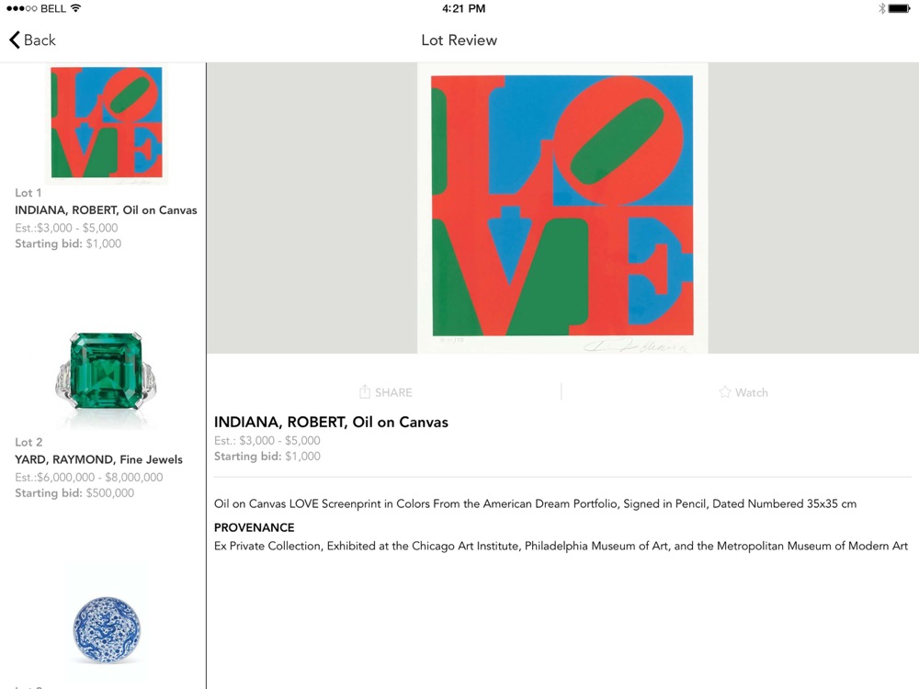Select the large LOVE artwork image
Viewport: 919px width, 689px height.
[562, 208]
